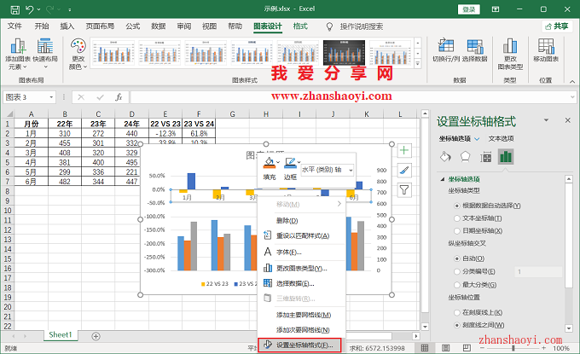
Task: Switch to 文本选项 in format pane
Action: click(501, 139)
